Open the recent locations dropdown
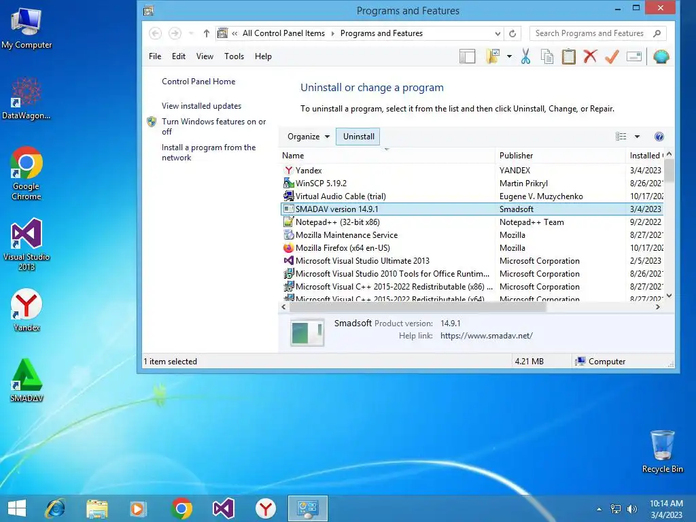This screenshot has width=696, height=522. [191, 33]
